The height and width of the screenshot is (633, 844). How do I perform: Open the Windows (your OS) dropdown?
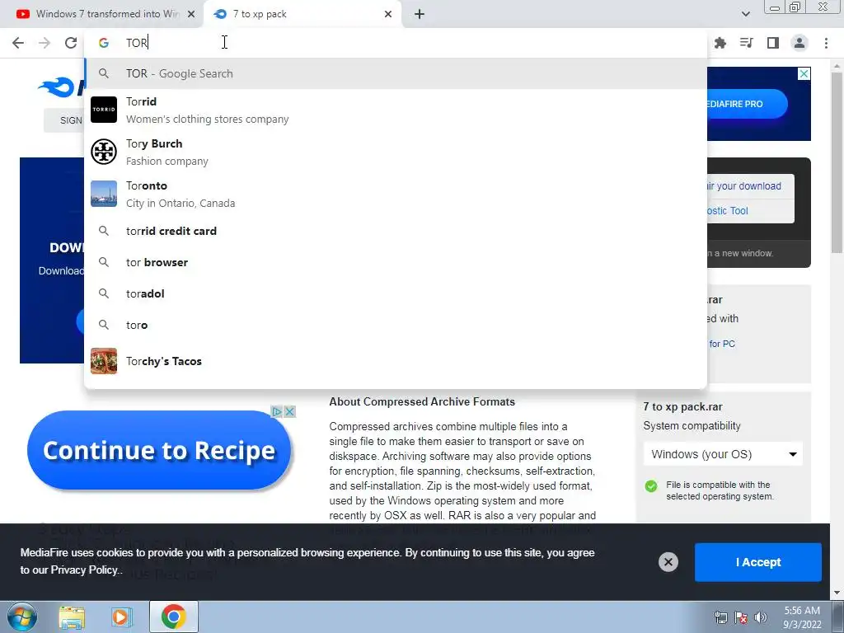click(x=723, y=454)
